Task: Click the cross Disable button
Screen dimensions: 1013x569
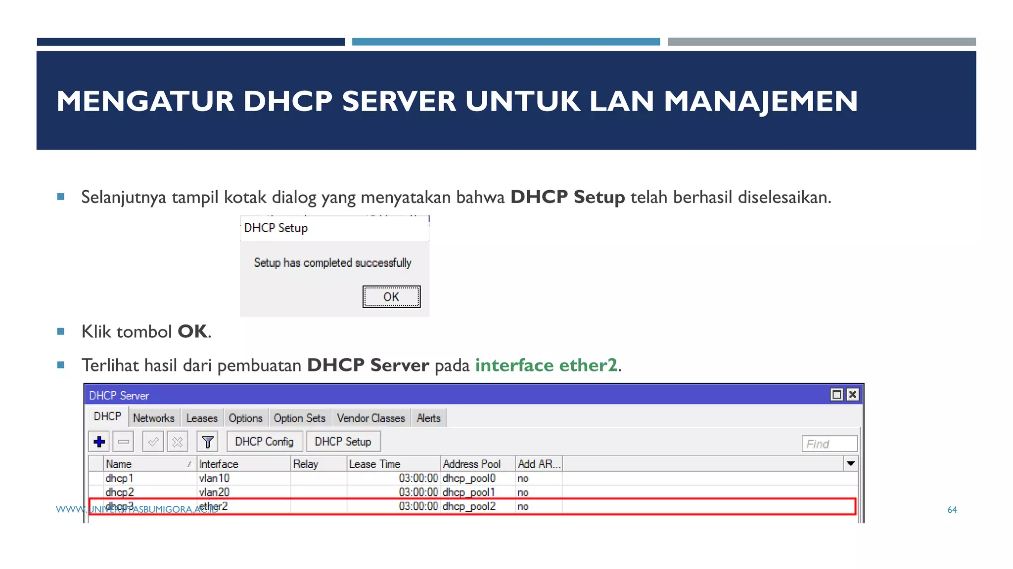Action: point(178,442)
